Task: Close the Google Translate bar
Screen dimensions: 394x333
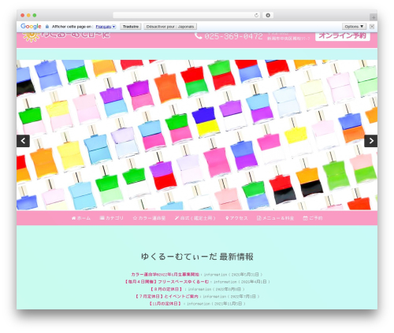Action: (x=372, y=27)
